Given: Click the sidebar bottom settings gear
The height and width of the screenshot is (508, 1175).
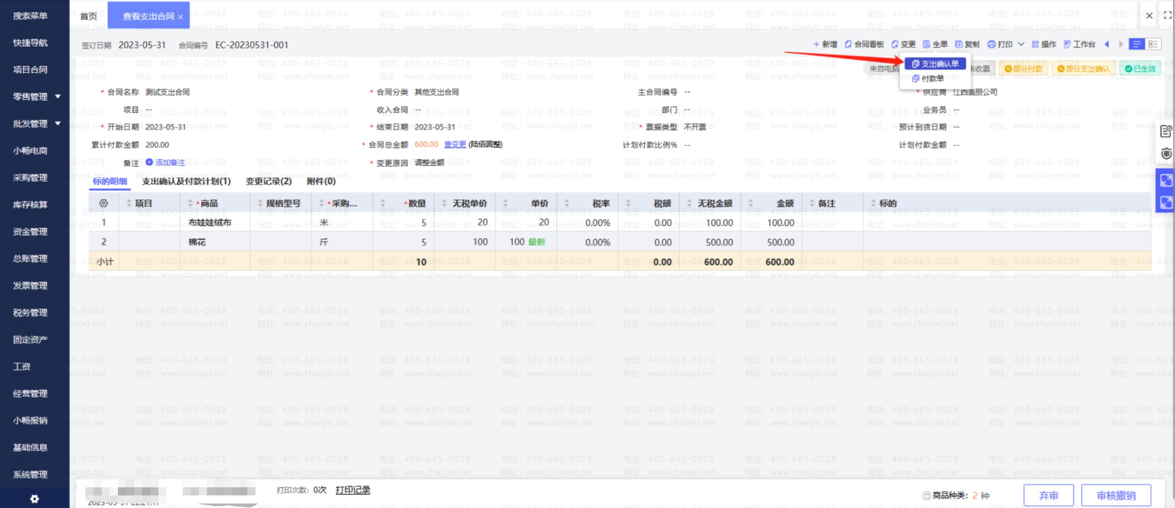Looking at the screenshot, I should (34, 499).
